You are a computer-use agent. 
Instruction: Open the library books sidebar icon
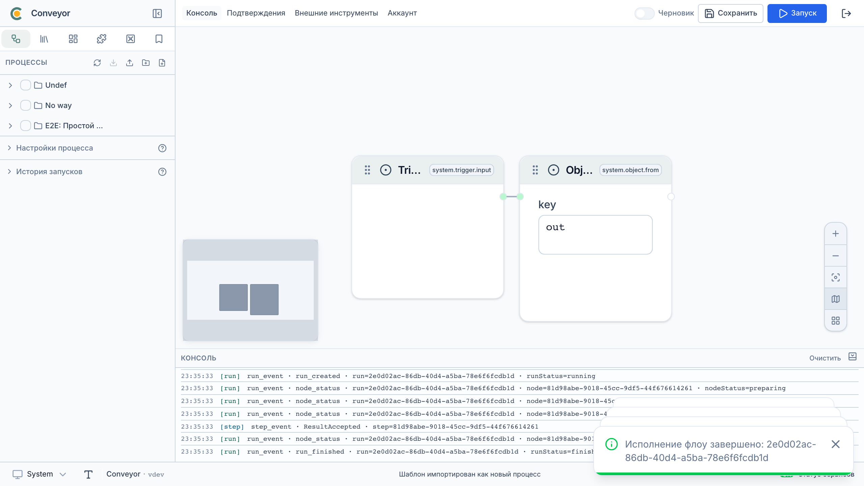pos(44,39)
